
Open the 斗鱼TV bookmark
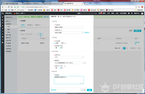pyautogui.click(x=47, y=10)
